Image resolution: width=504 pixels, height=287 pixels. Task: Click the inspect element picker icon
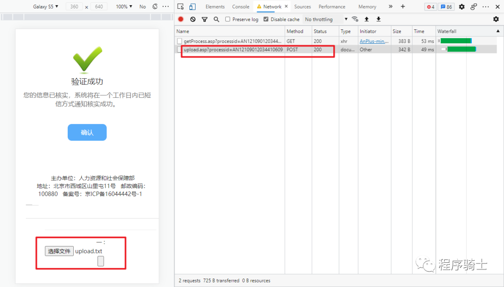(181, 7)
